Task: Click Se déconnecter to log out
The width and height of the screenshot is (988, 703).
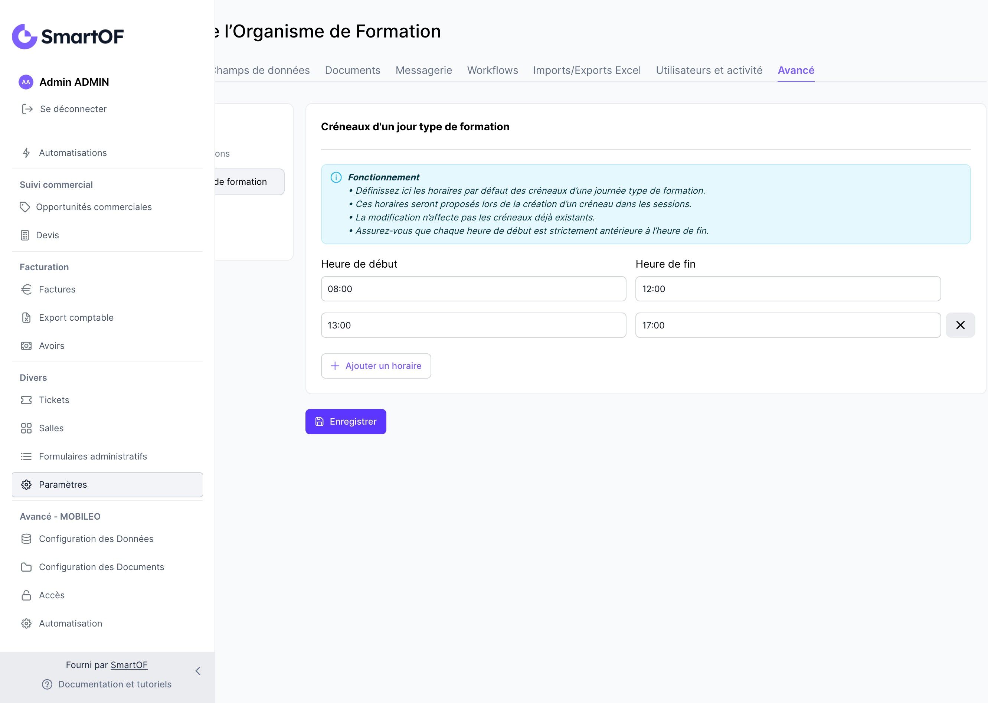Action: pos(73,109)
